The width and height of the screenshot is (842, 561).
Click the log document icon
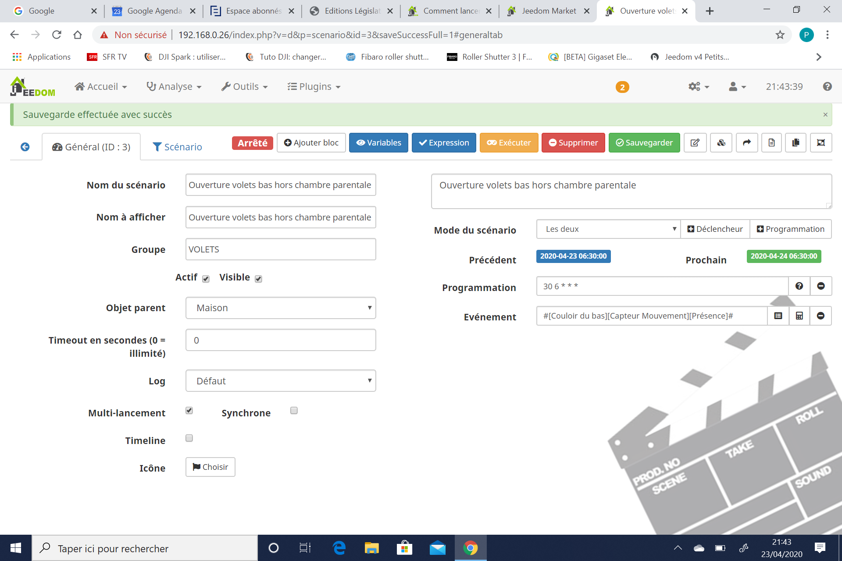[771, 143]
